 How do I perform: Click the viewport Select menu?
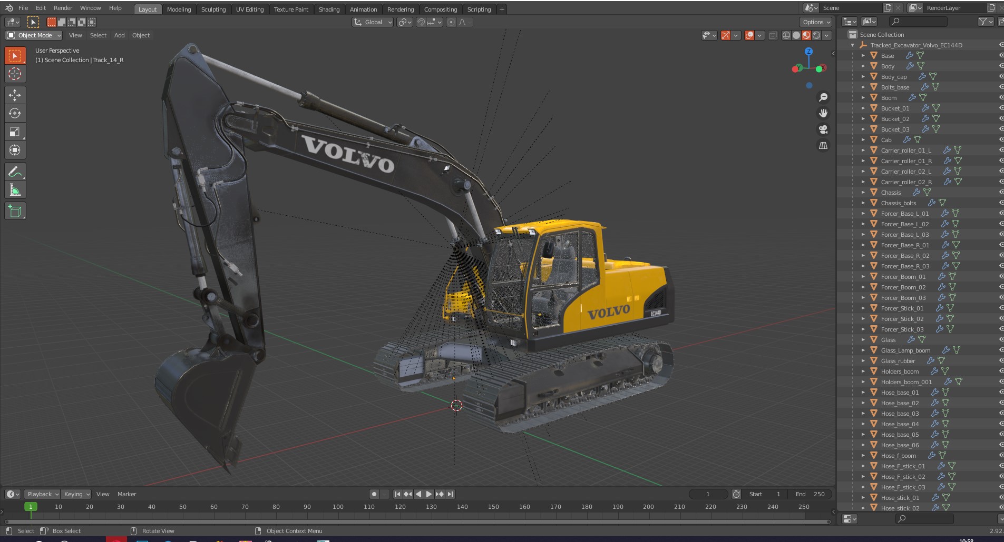point(98,35)
